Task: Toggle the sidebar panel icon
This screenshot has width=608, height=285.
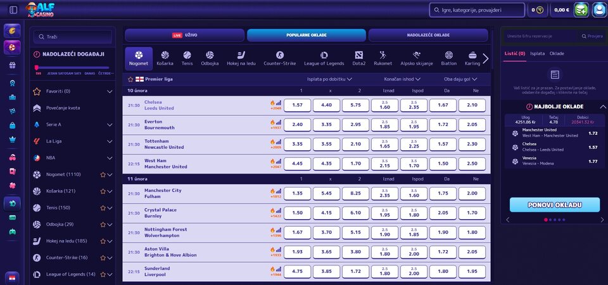Action: click(x=13, y=10)
